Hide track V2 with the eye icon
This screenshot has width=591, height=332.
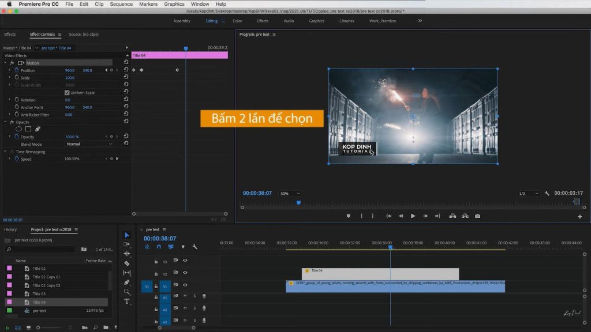[x=185, y=274]
